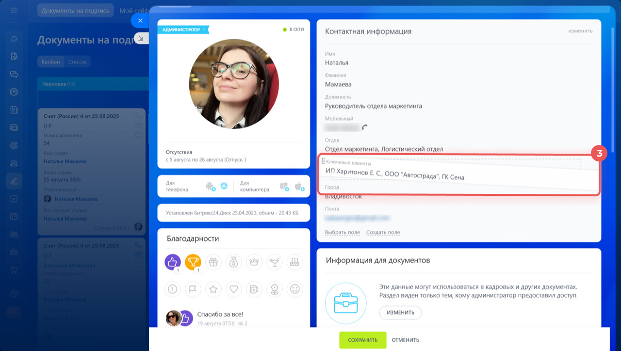Open the tasks checkbox icon in the sidebar
621x351 pixels.
pyautogui.click(x=14, y=199)
